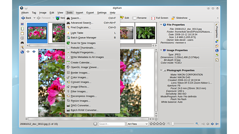Open the Map search globe in left sidebar
Image resolution: width=239 pixels, height=134 pixels.
pos(22,52)
